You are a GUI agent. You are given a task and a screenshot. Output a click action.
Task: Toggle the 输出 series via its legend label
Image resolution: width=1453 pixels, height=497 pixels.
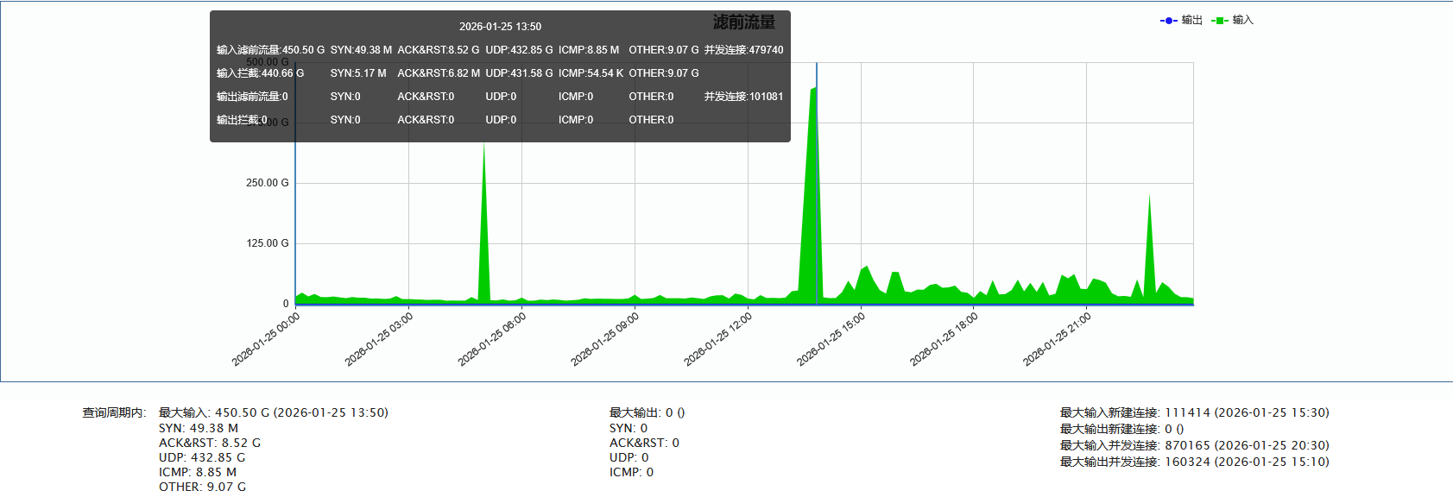click(x=1192, y=20)
